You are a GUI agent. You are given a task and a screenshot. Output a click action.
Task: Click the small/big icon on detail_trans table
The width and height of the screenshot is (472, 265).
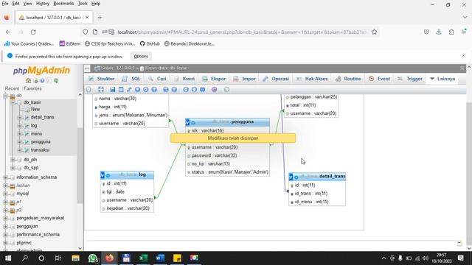[x=296, y=177]
